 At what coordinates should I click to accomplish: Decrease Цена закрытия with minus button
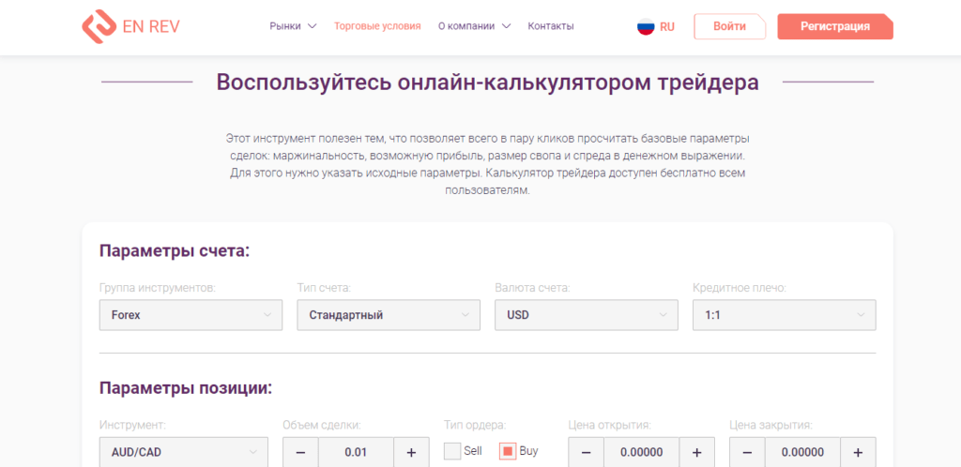pyautogui.click(x=747, y=452)
